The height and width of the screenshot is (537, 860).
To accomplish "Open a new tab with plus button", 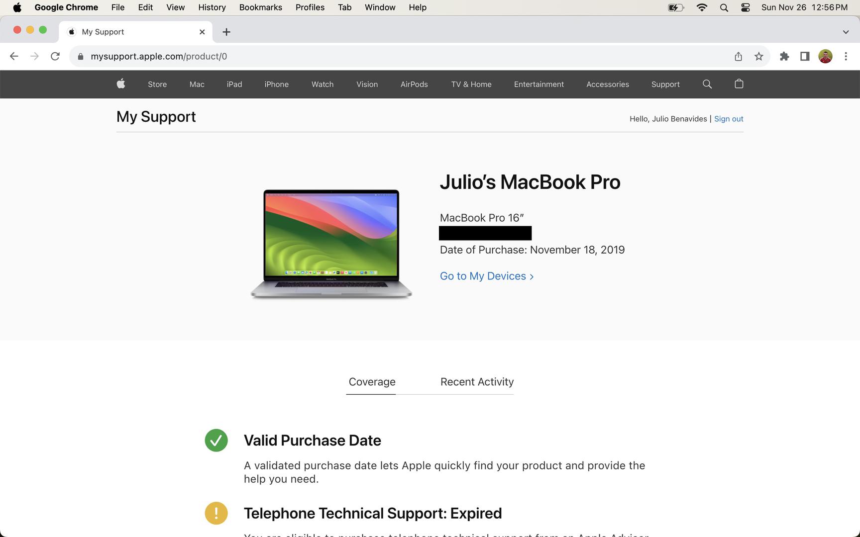I will pyautogui.click(x=226, y=32).
